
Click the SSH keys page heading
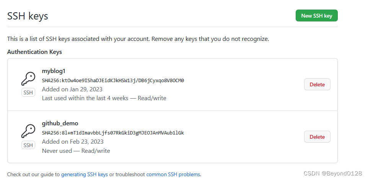(28, 16)
